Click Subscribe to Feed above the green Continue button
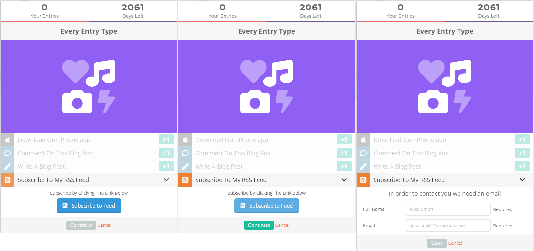Image resolution: width=534 pixels, height=251 pixels. (x=267, y=206)
